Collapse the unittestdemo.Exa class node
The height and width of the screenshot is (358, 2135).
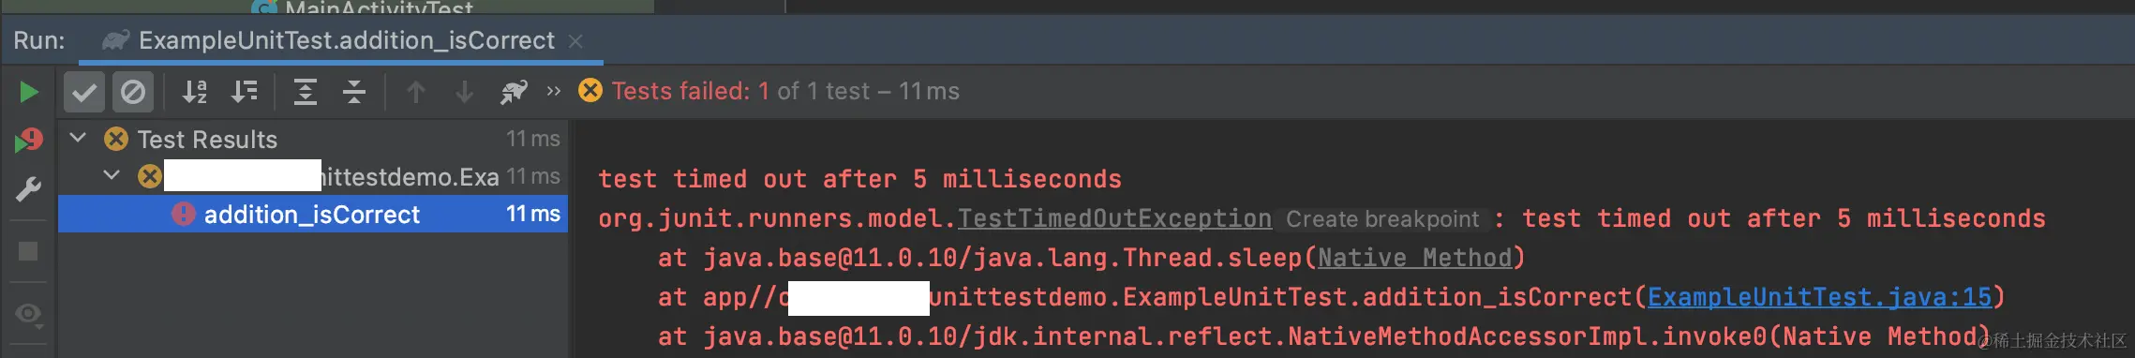(112, 175)
